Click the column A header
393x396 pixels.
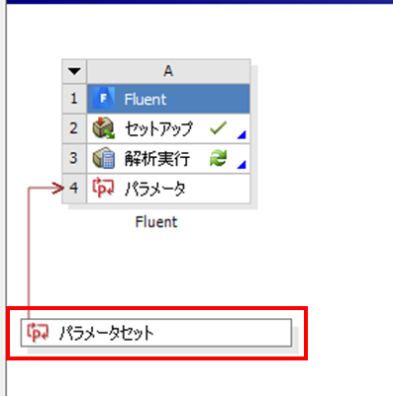point(168,71)
